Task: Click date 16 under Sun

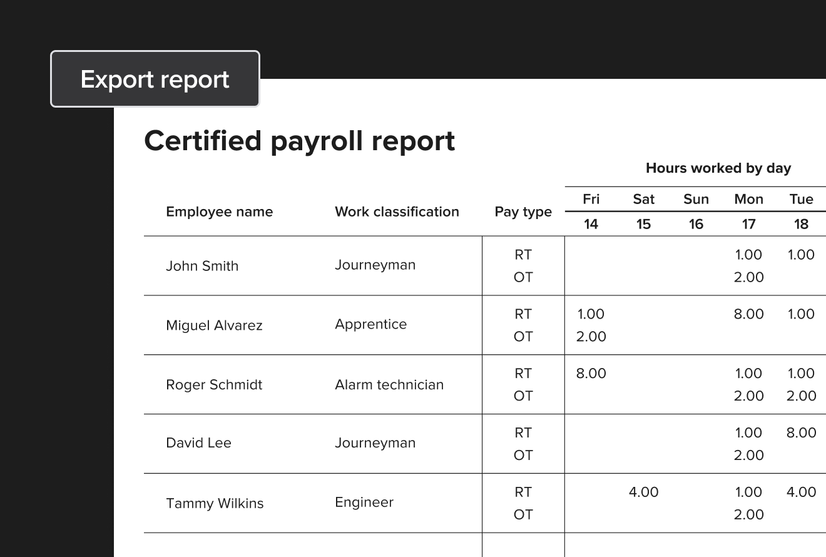Action: coord(696,224)
